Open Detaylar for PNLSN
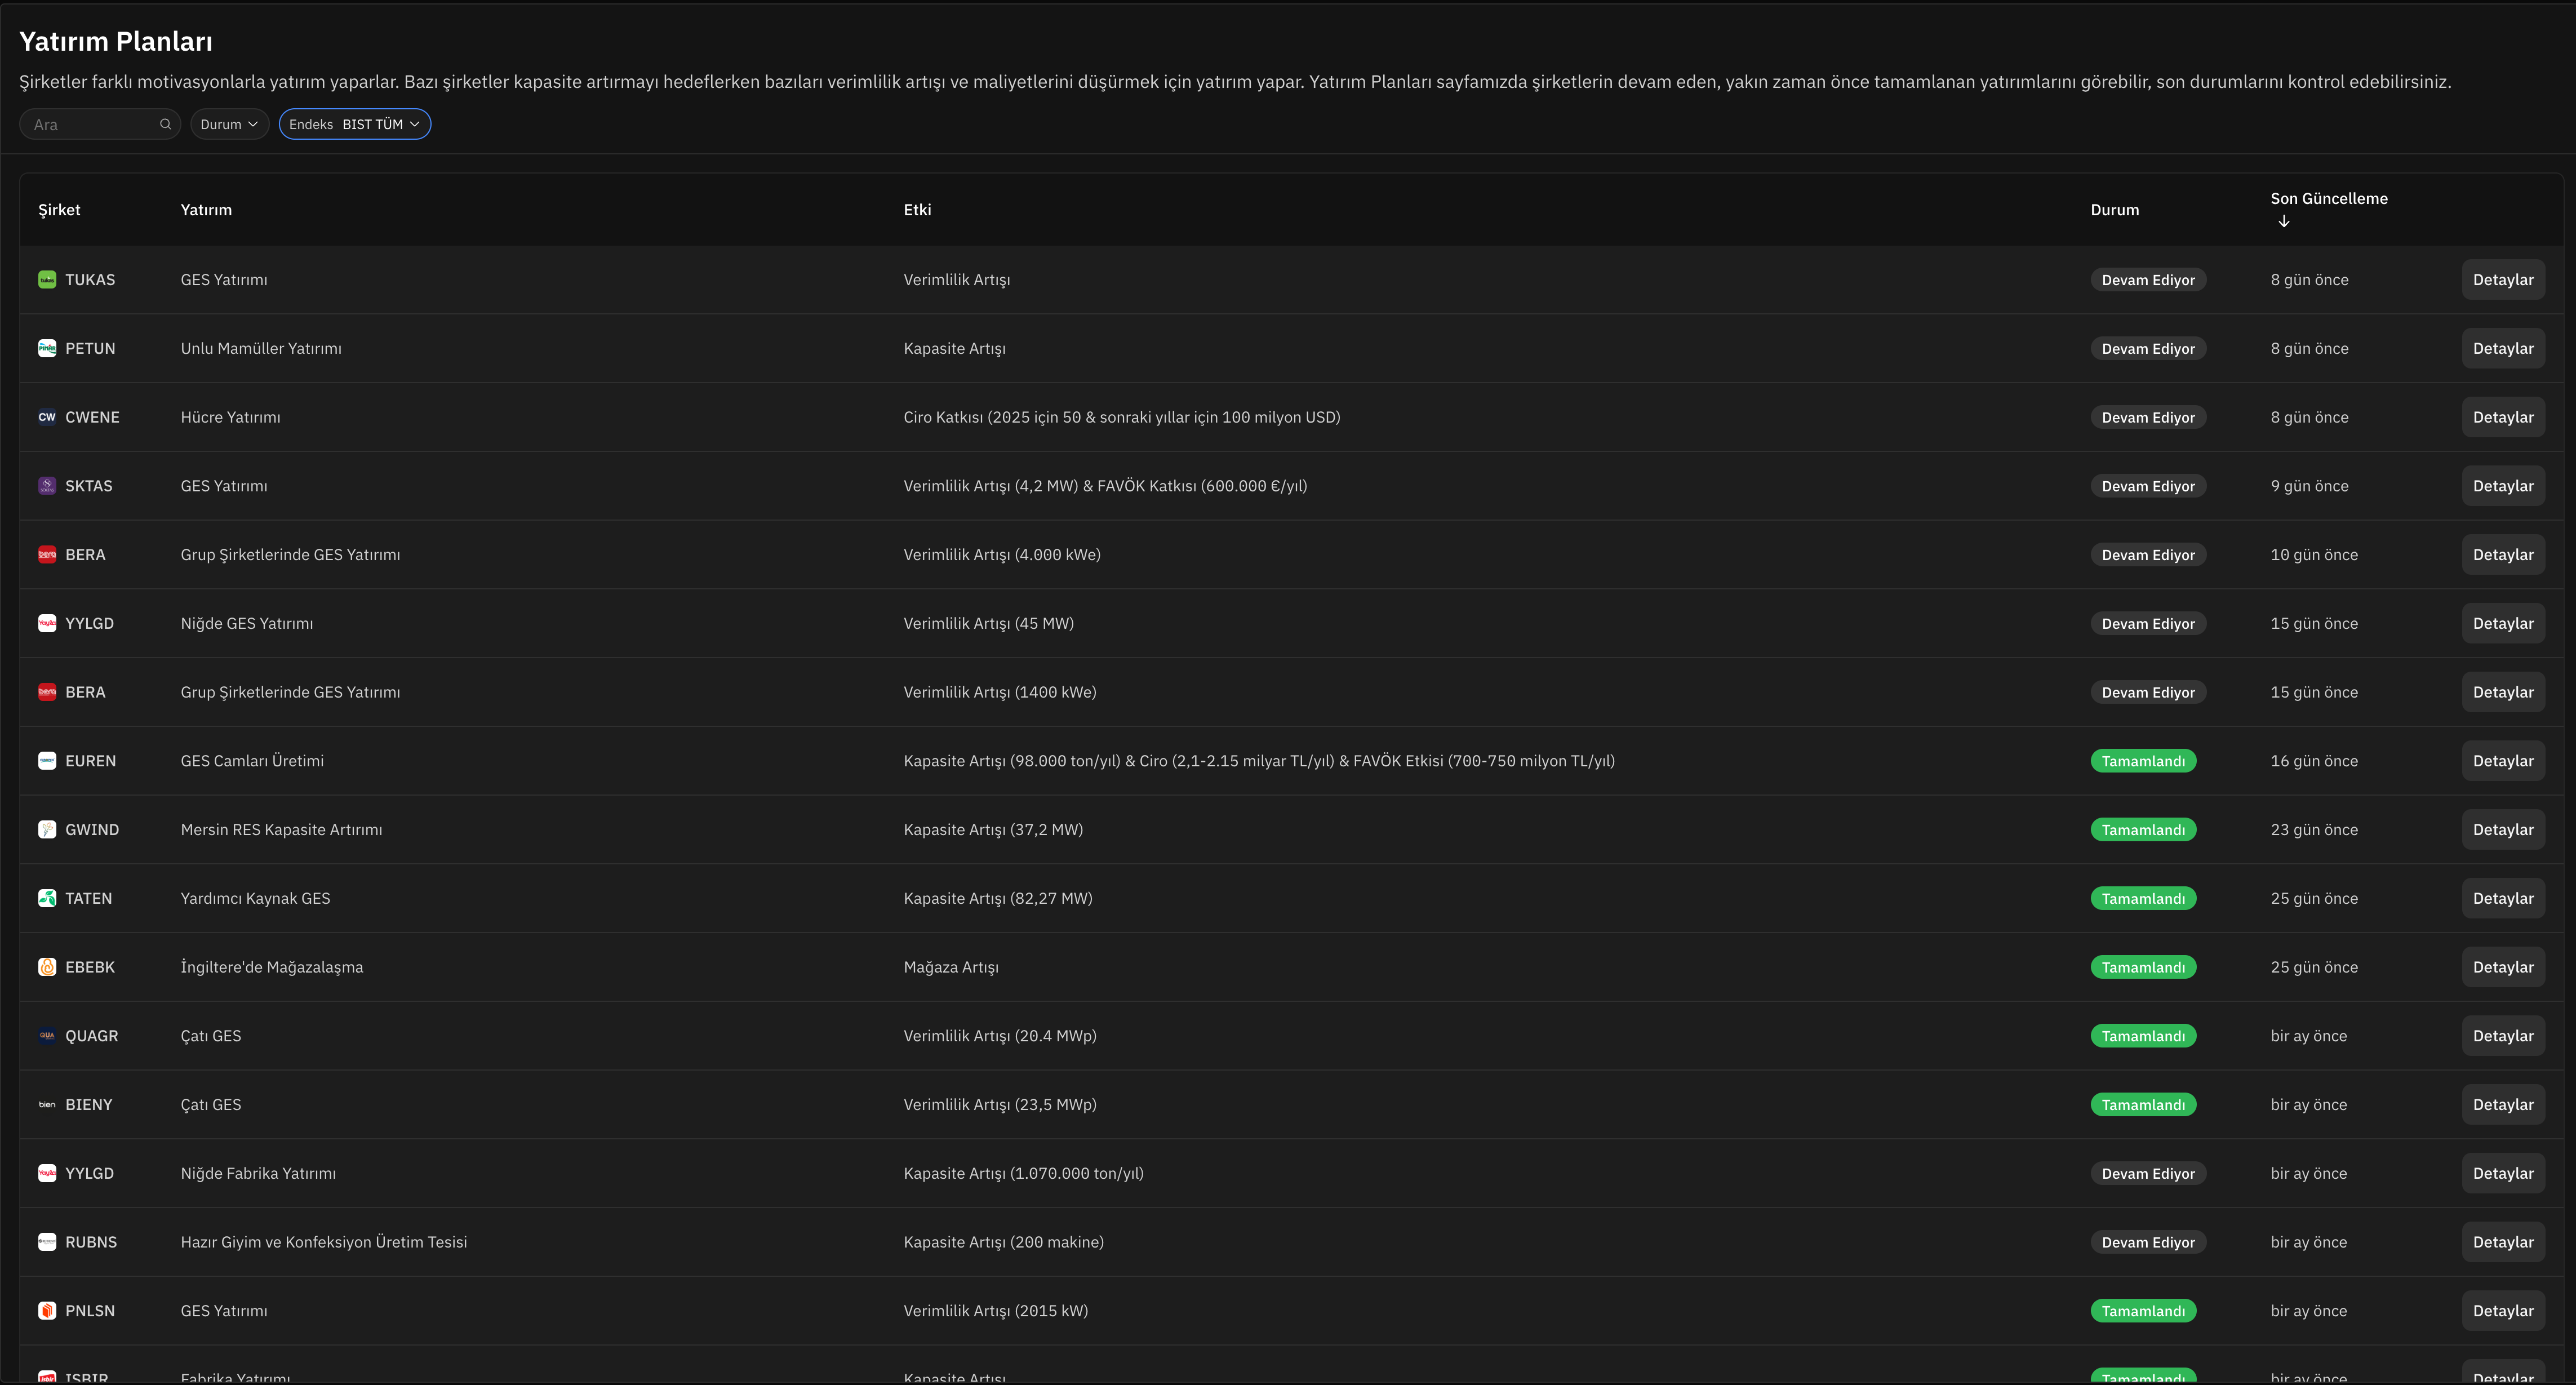The image size is (2576, 1385). [2503, 1311]
